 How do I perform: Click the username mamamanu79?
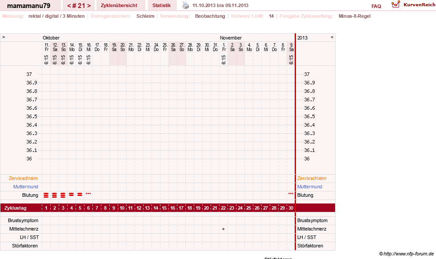point(28,6)
